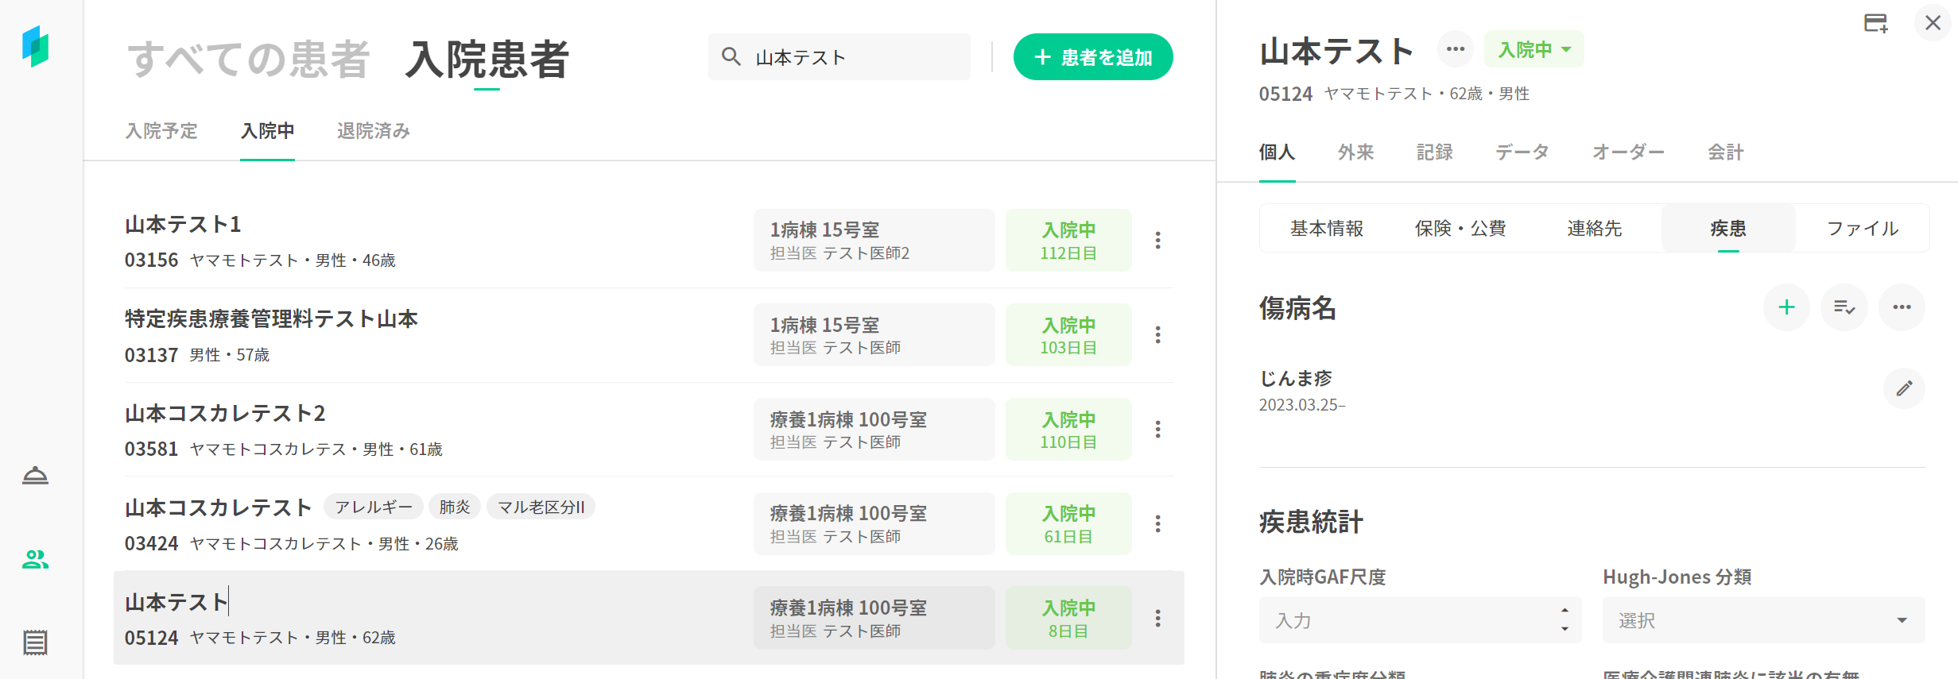
Task: Open the reception bell sidebar icon
Action: [x=35, y=476]
